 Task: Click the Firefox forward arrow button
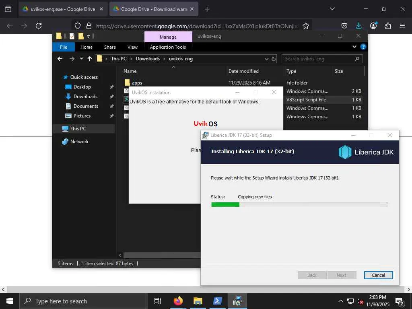pyautogui.click(x=24, y=26)
